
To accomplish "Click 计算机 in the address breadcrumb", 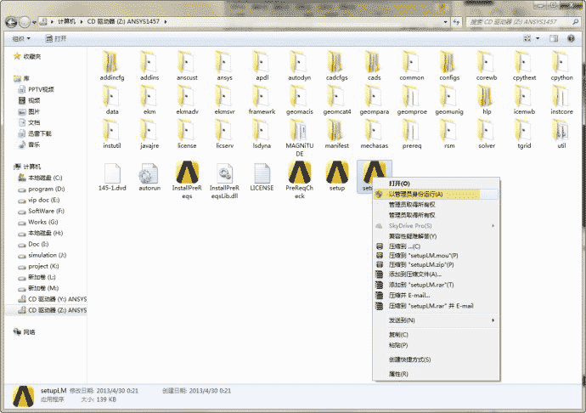I will 66,22.
